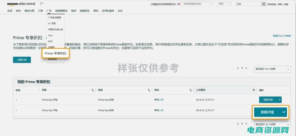This screenshot has width=296, height=136.
Task: Click second row's Prime Day 结束 cell
Action: (x=106, y=110)
